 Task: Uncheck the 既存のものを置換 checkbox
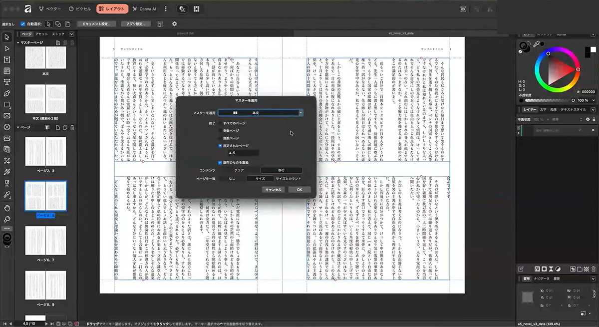pos(221,162)
